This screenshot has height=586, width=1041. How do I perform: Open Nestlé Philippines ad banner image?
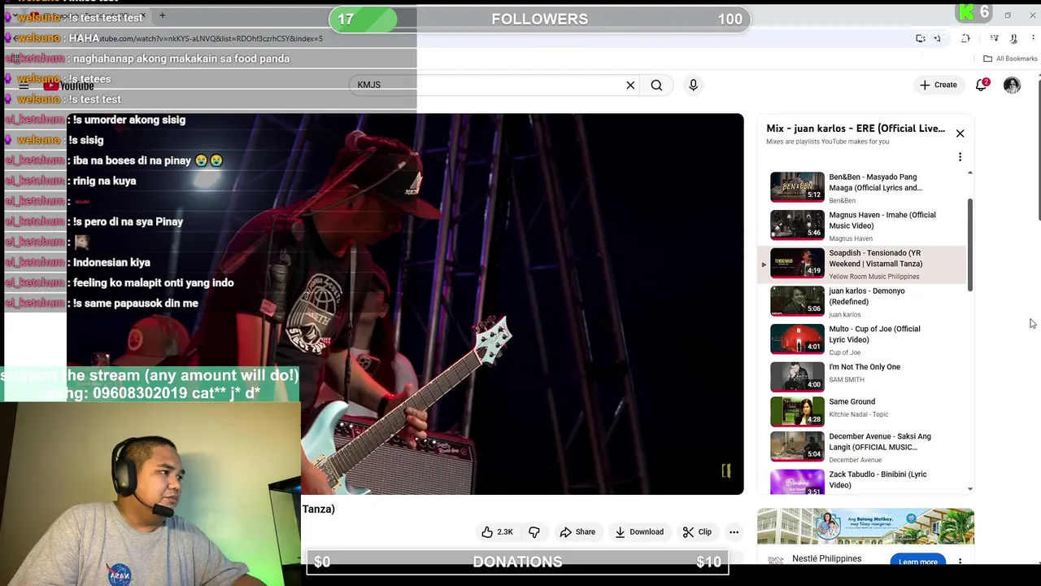pyautogui.click(x=865, y=527)
